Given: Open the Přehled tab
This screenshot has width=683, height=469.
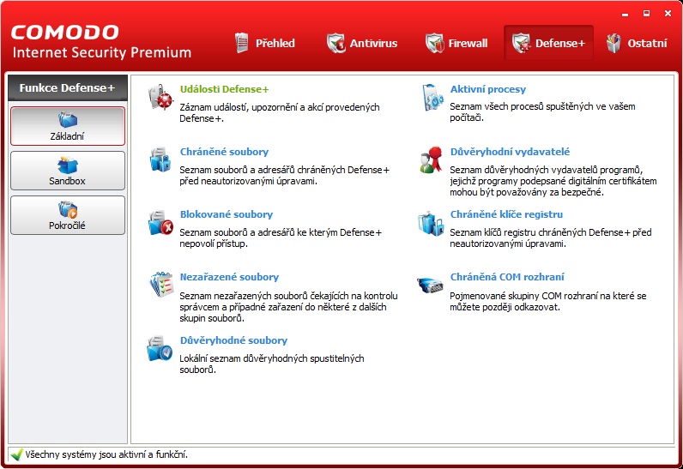Looking at the screenshot, I should [x=265, y=43].
